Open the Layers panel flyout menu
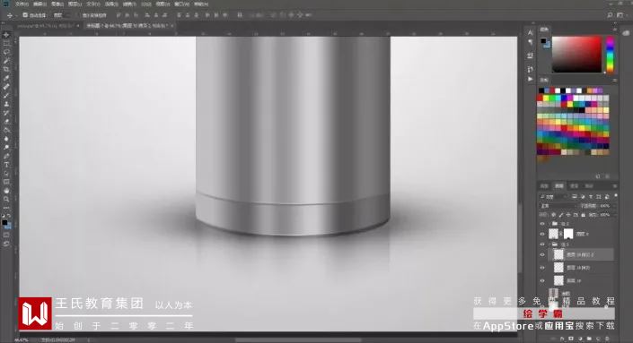The image size is (633, 343). coord(615,185)
